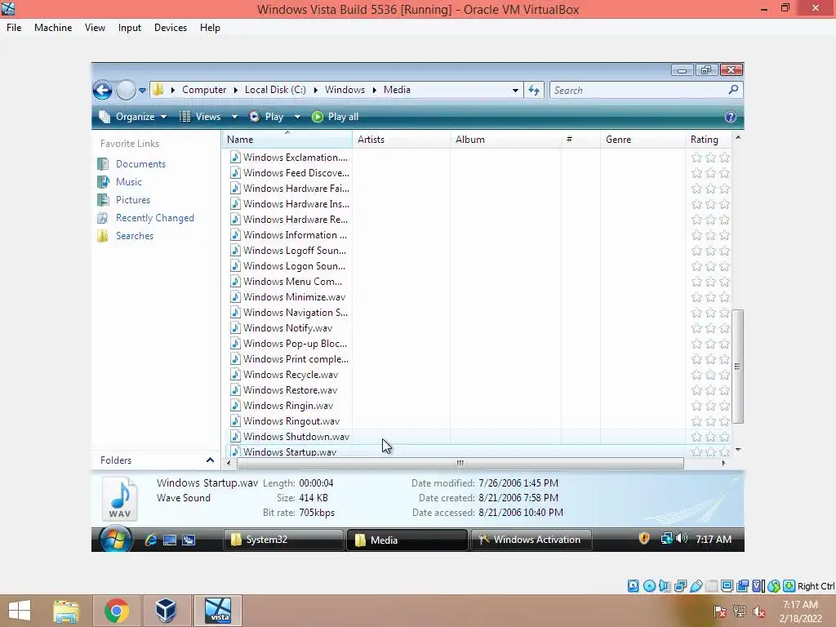Sort by the # track column header
The width and height of the screenshot is (836, 627).
pyautogui.click(x=580, y=139)
